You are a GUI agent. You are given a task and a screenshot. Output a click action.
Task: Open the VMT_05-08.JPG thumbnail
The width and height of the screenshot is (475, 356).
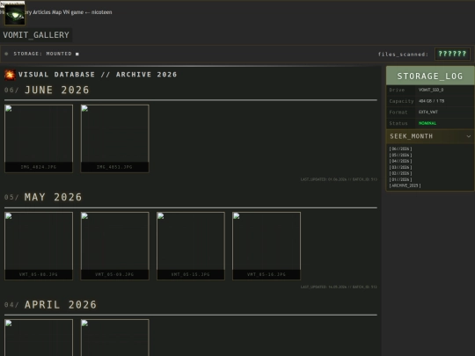[39, 246]
